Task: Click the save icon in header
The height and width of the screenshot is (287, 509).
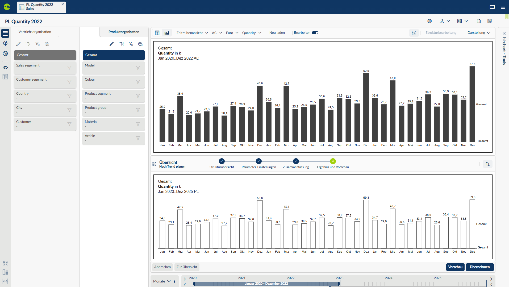Action: point(490,21)
